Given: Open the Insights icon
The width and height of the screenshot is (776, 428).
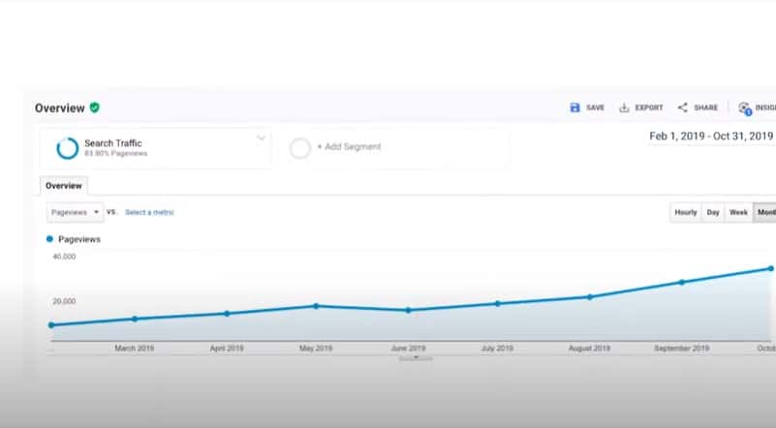Looking at the screenshot, I should [x=744, y=108].
